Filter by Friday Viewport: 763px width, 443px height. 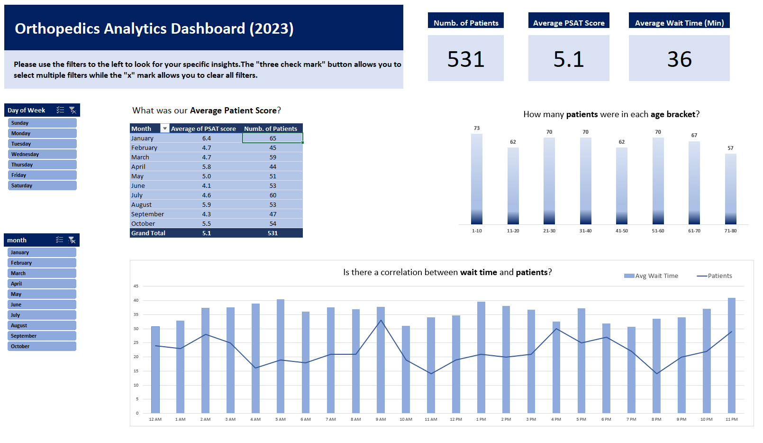(42, 175)
